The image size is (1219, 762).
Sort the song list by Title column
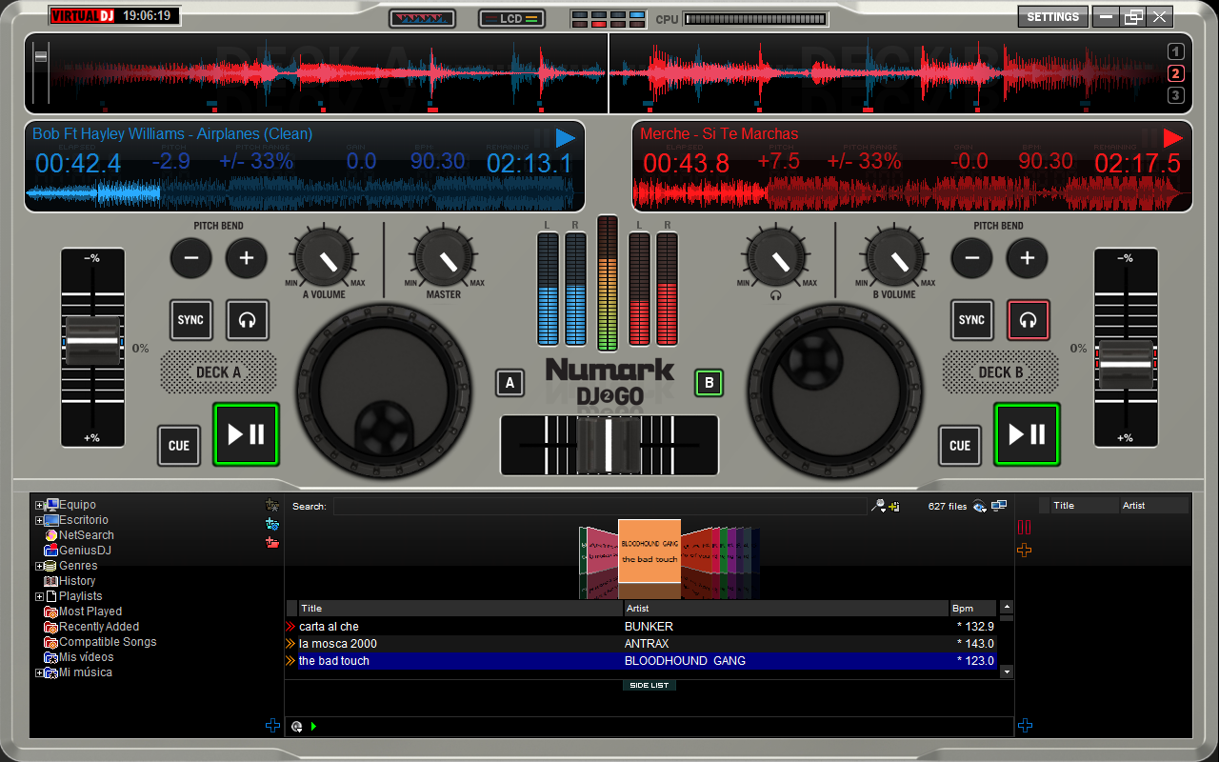461,608
